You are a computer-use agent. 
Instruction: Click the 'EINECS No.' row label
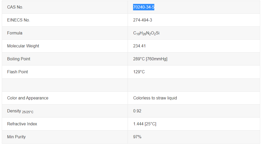click(18, 20)
